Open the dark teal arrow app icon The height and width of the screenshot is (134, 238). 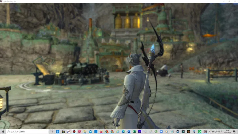183,131
